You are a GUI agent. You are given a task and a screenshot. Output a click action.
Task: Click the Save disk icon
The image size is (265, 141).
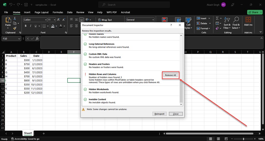coord(26,5)
